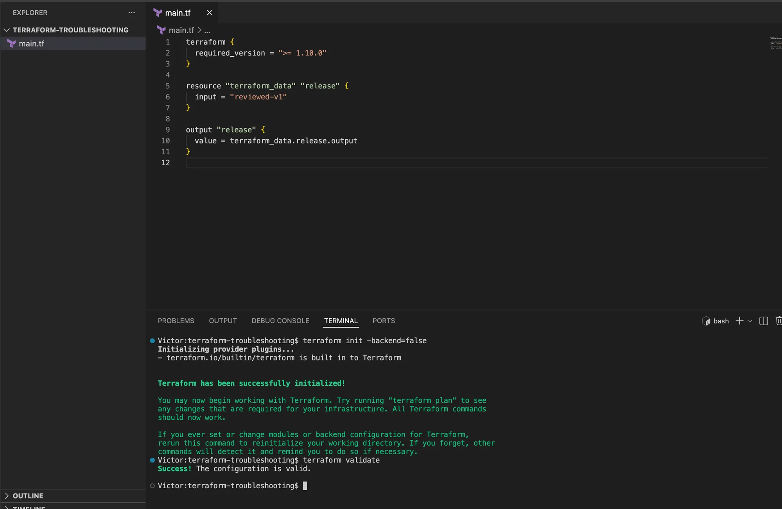Click line number 5 in the gutter

(x=168, y=86)
